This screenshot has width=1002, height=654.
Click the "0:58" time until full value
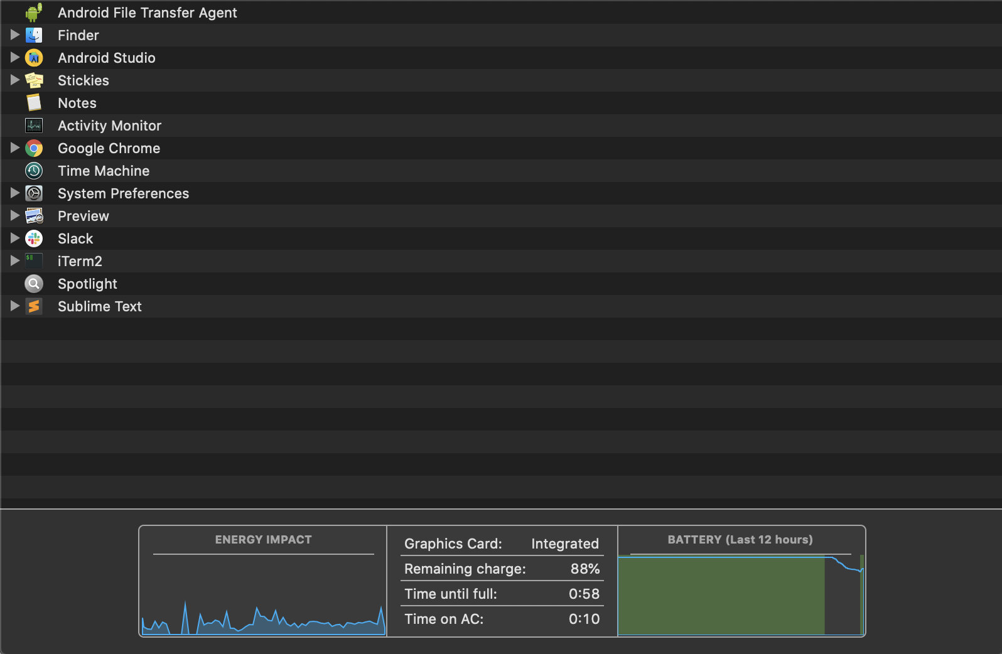click(x=584, y=594)
